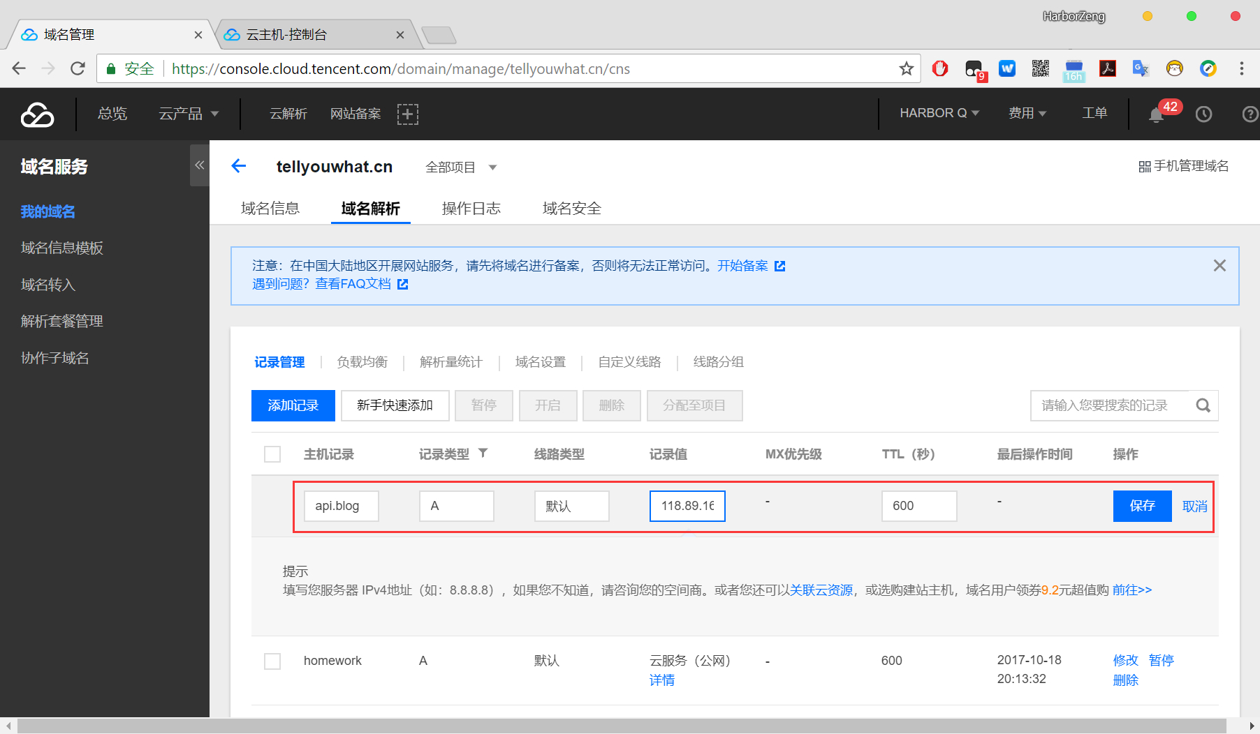This screenshot has width=1260, height=734.
Task: Bookmark page with the star icon
Action: coord(906,68)
